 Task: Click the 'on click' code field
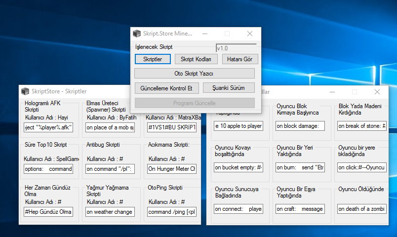click(362, 167)
